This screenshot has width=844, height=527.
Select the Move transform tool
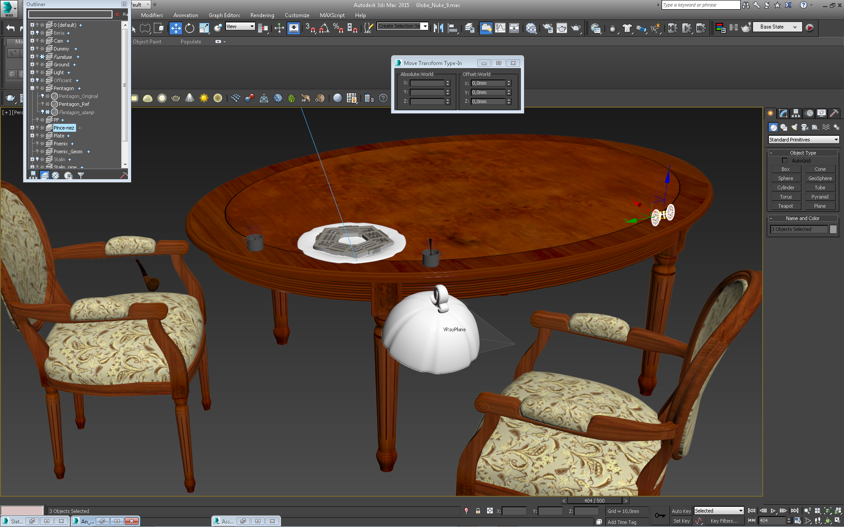175,28
